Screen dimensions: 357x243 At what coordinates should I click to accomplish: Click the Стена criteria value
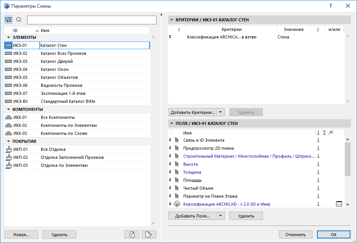click(283, 37)
